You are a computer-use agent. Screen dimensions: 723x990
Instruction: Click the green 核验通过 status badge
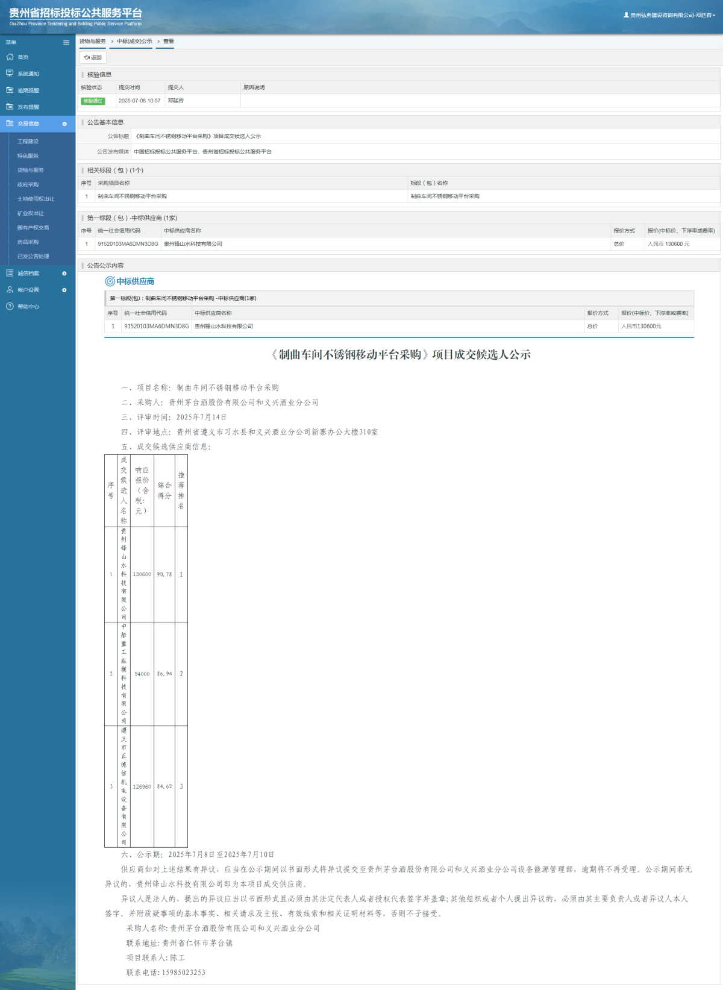click(93, 101)
